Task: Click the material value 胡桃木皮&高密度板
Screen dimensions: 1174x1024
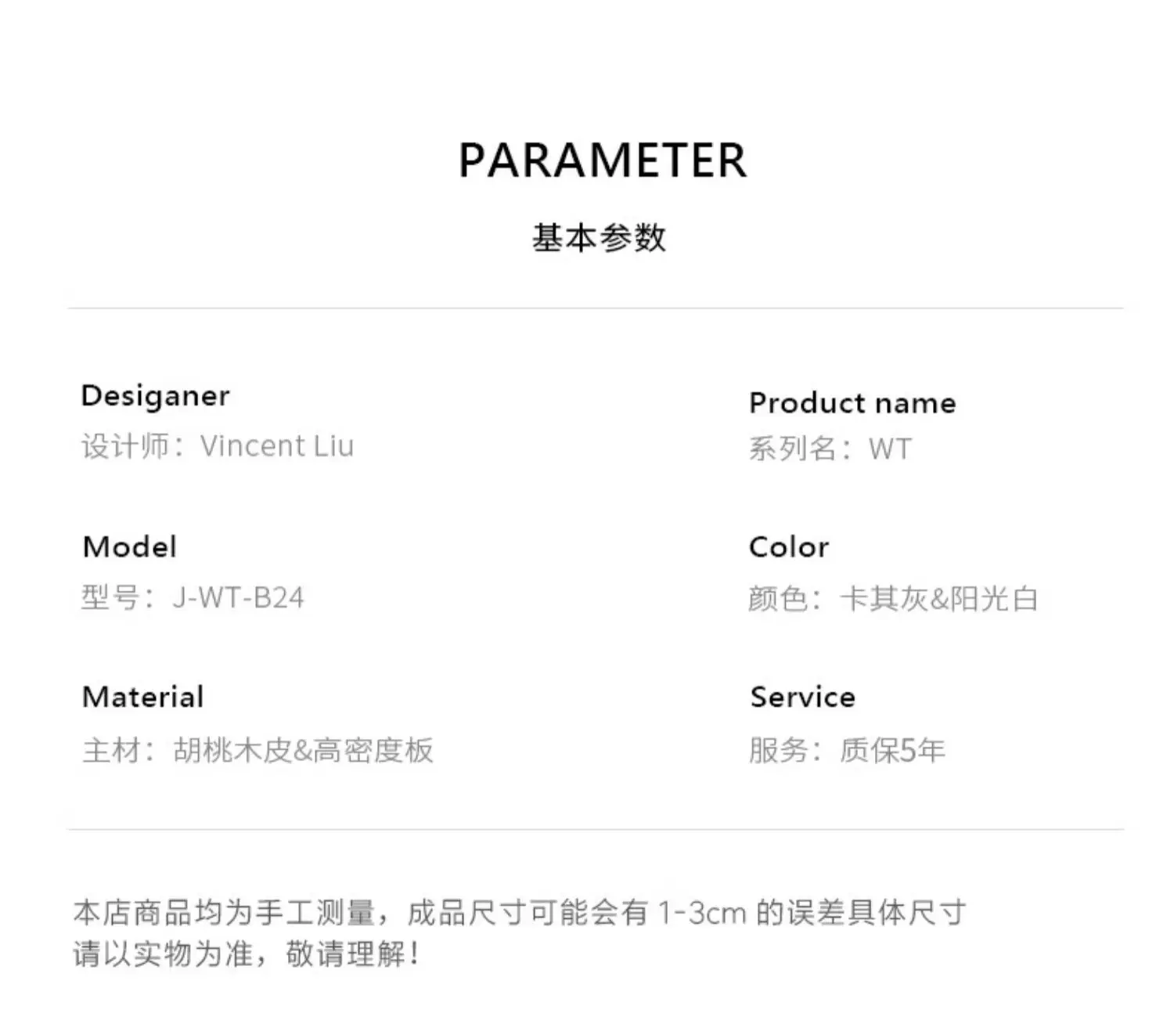Action: (304, 750)
